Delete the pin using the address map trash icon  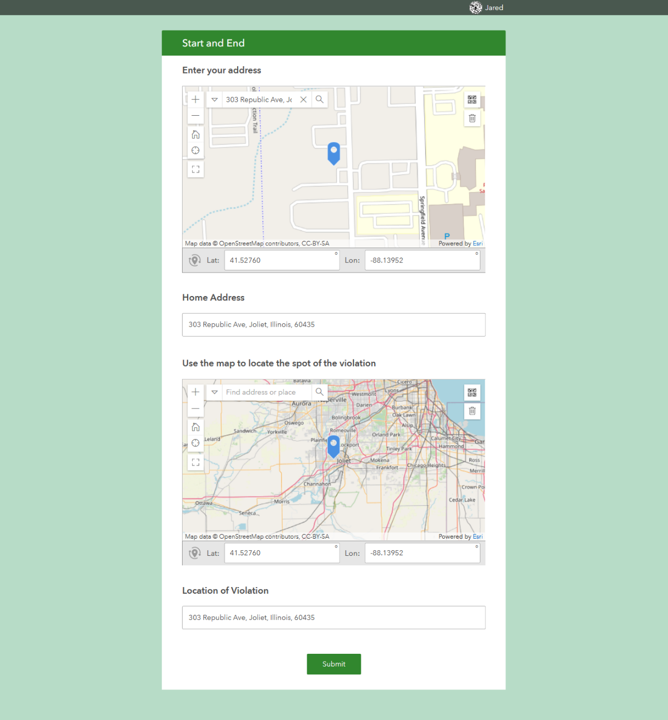coord(471,118)
